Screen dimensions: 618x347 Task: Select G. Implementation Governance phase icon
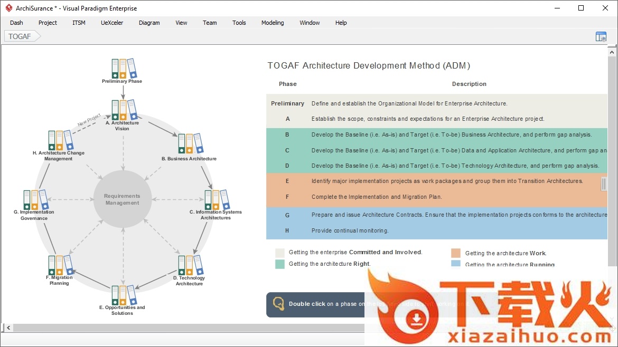coord(35,200)
